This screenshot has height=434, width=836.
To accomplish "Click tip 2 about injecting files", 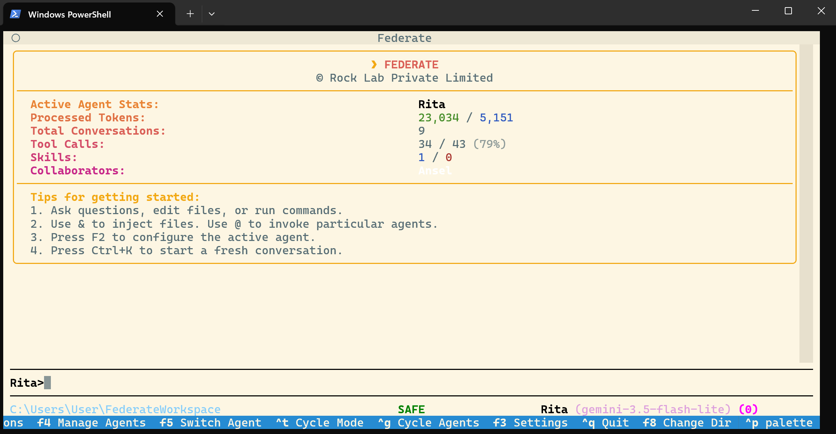I will (234, 224).
